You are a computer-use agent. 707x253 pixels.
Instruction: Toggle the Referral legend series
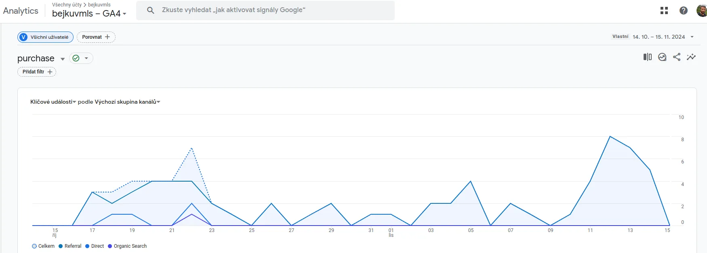[70, 246]
